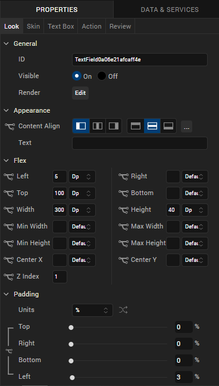Click the fork icon next to Width
The image size is (219, 386).
(x=8, y=210)
